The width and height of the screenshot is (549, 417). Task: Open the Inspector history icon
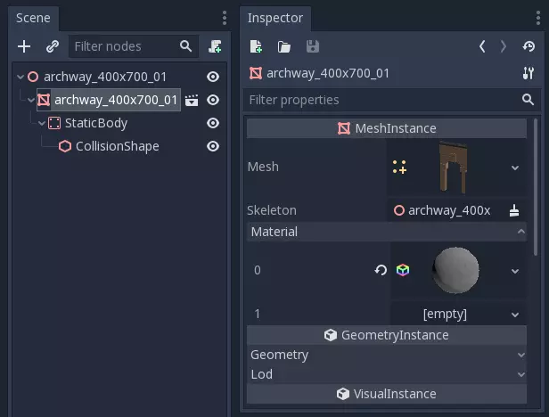tap(528, 46)
